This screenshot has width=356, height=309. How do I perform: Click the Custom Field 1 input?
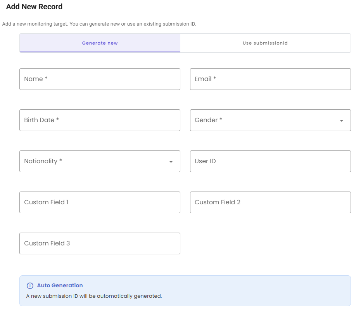(x=100, y=202)
